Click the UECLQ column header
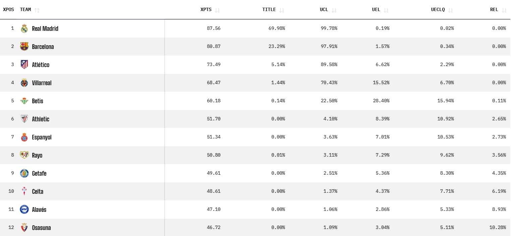 [438, 10]
